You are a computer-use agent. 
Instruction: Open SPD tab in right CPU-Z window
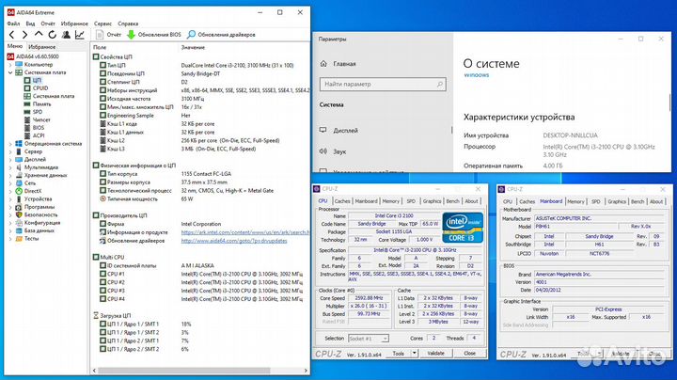click(x=596, y=201)
